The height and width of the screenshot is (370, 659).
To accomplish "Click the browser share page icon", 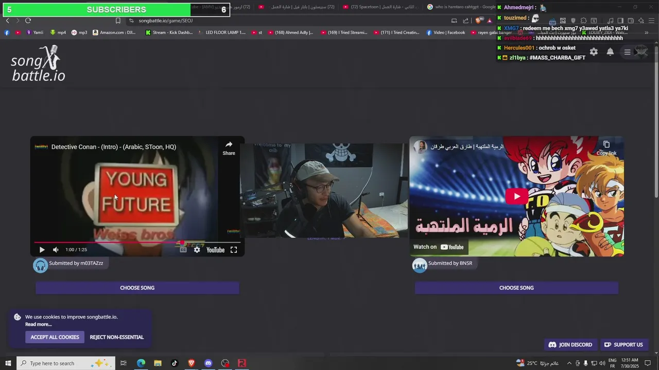I will point(465,21).
